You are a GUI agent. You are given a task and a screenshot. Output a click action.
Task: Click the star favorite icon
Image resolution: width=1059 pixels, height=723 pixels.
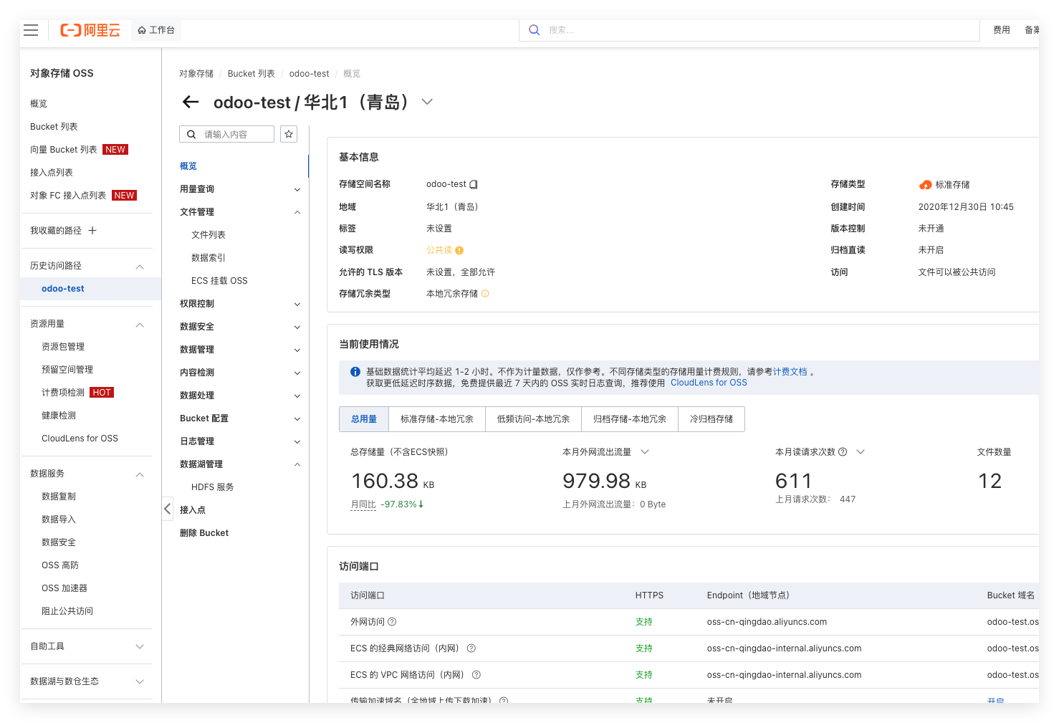click(x=289, y=134)
